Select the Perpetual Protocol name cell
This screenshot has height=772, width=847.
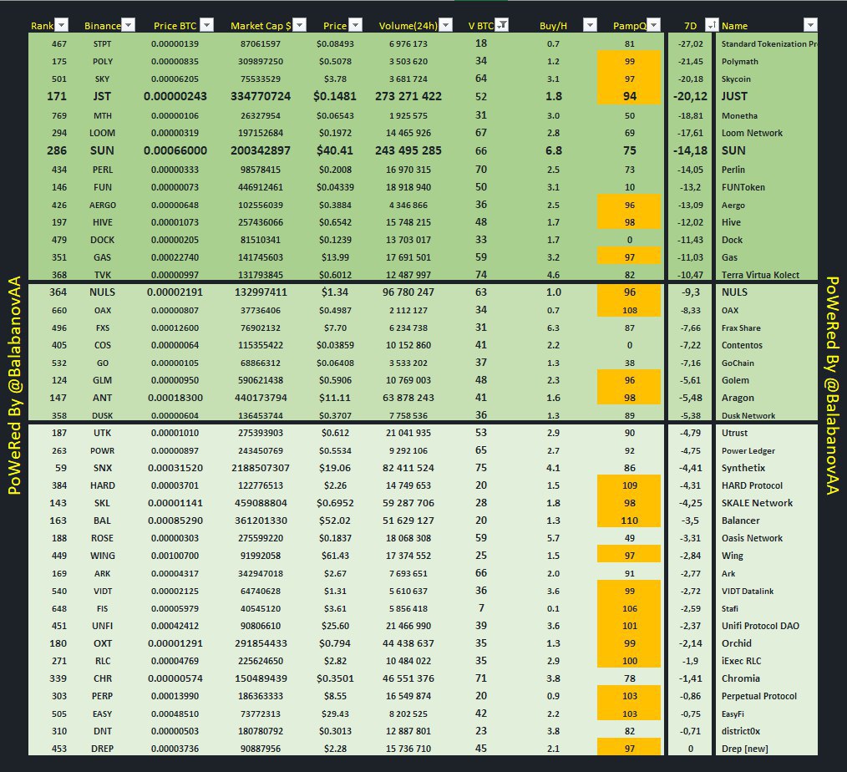[x=759, y=696]
